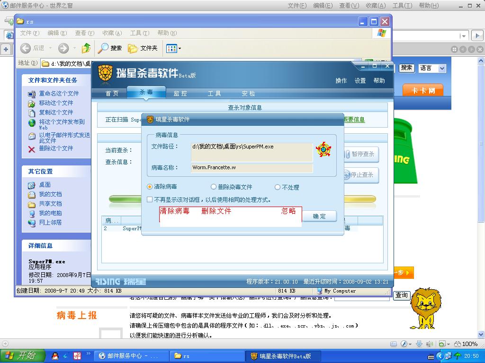Click the lion mascot on the web page
Image resolution: width=485 pixels, height=363 pixels.
pos(426,308)
